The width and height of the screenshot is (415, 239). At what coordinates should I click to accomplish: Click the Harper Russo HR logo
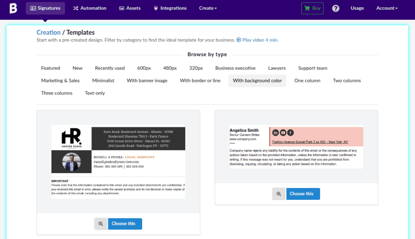(71, 138)
